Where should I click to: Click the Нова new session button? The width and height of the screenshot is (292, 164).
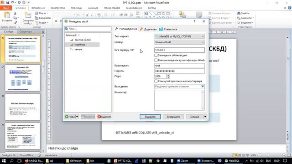point(70,117)
